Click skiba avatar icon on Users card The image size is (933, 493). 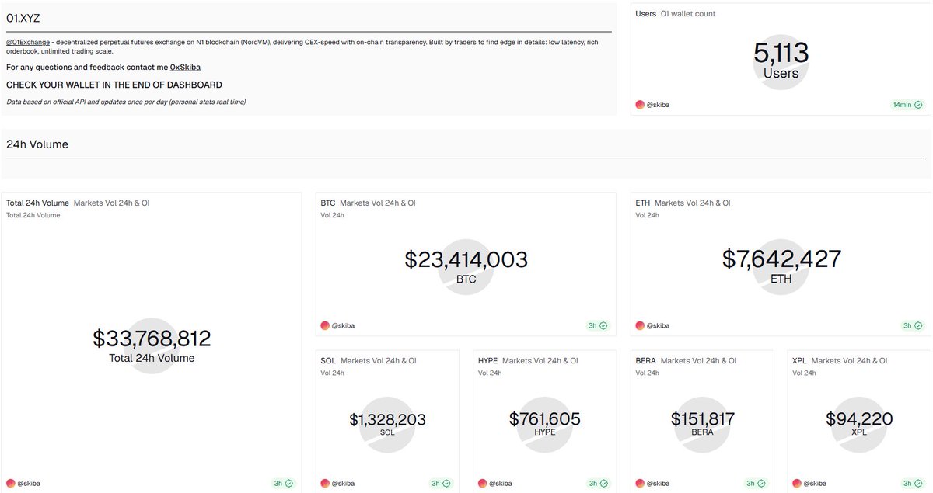(640, 105)
